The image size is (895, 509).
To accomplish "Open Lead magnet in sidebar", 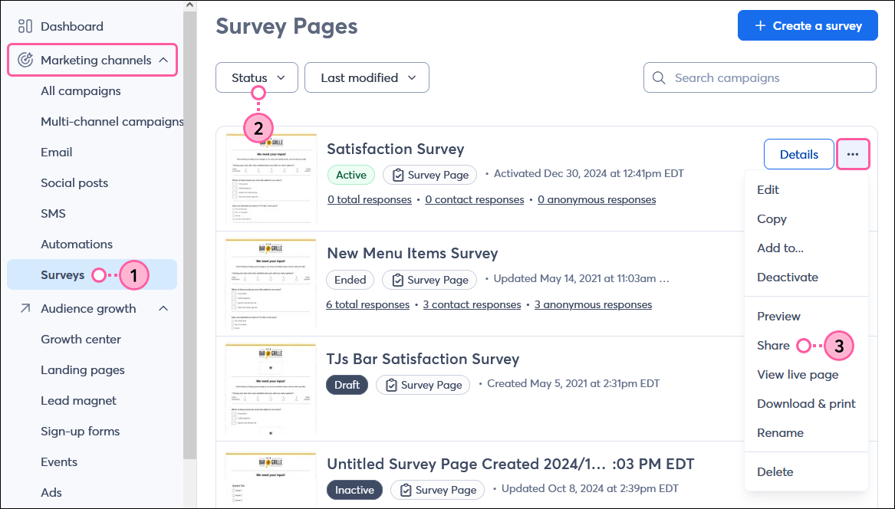I will 78,401.
